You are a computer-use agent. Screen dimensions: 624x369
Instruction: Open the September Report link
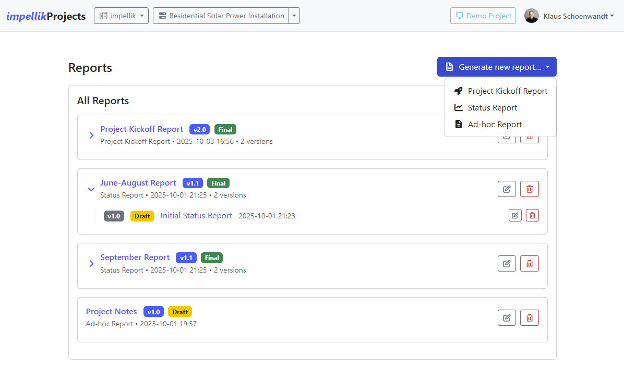tap(135, 257)
